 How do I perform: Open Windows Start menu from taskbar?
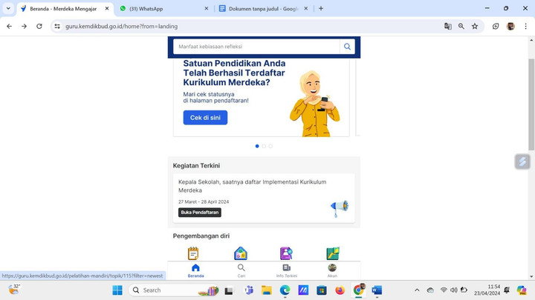[x=117, y=290]
